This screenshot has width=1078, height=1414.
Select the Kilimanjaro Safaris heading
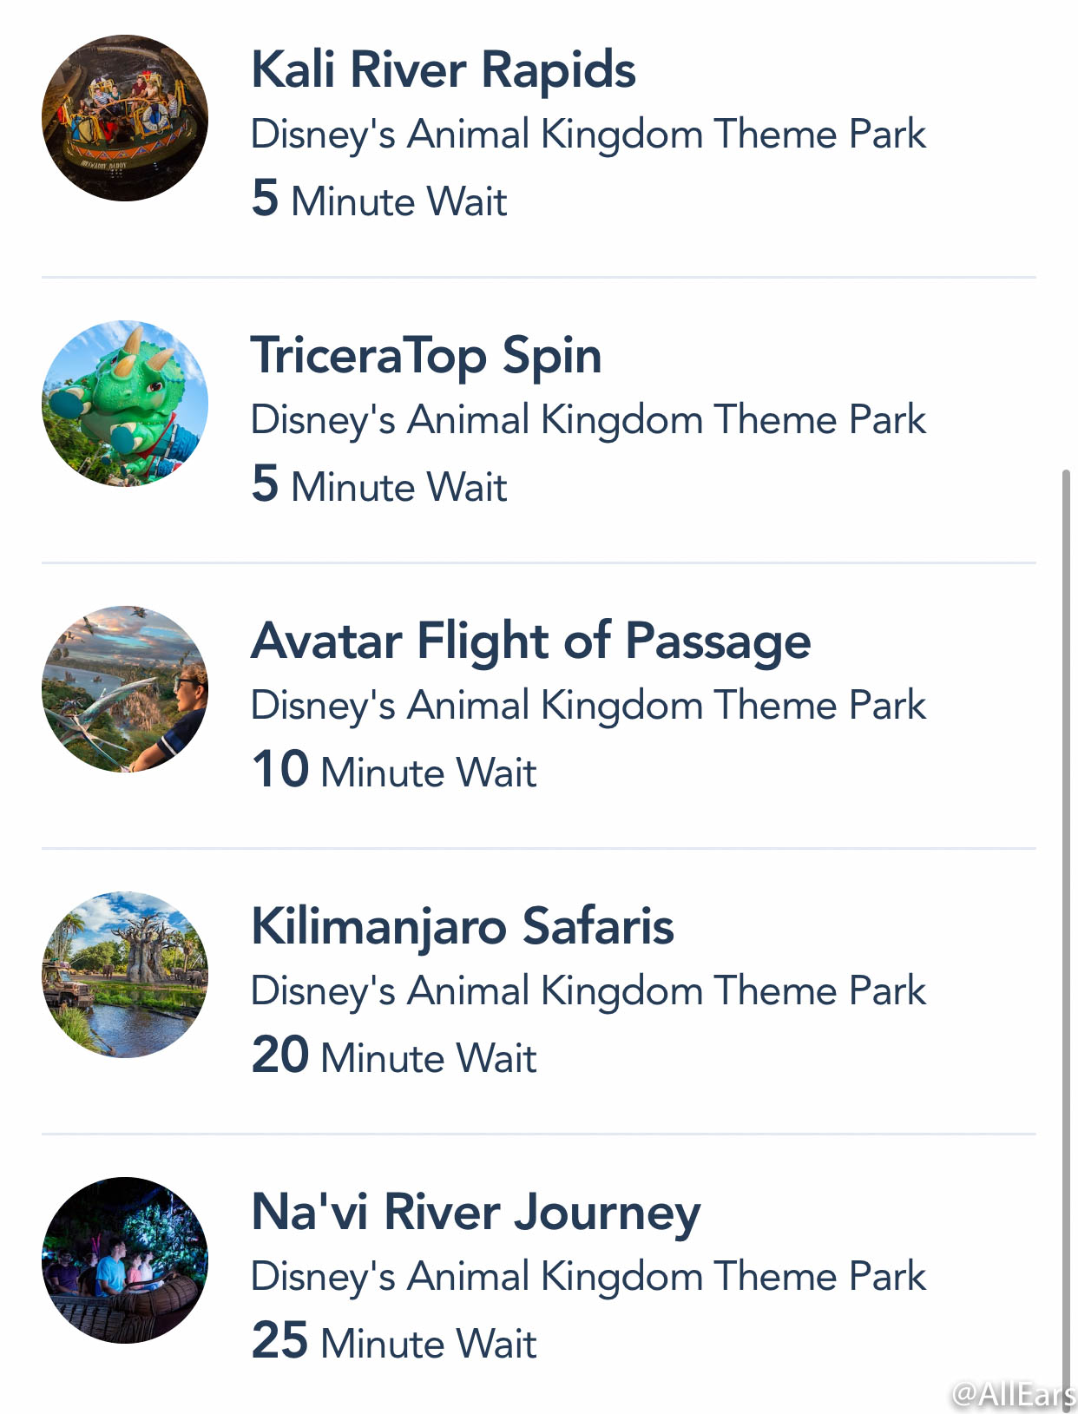463,928
